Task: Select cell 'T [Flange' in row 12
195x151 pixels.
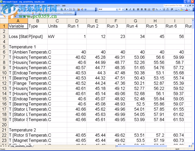Action: (18, 83)
